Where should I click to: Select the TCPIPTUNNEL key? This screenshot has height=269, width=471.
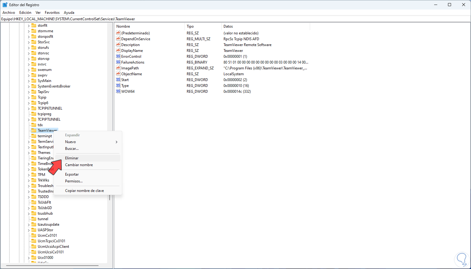click(x=49, y=119)
